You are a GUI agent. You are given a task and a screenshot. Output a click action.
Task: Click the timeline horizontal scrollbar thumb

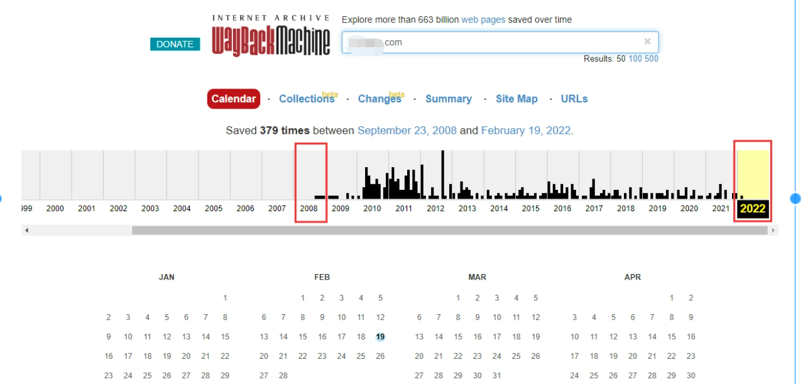pyautogui.click(x=449, y=231)
